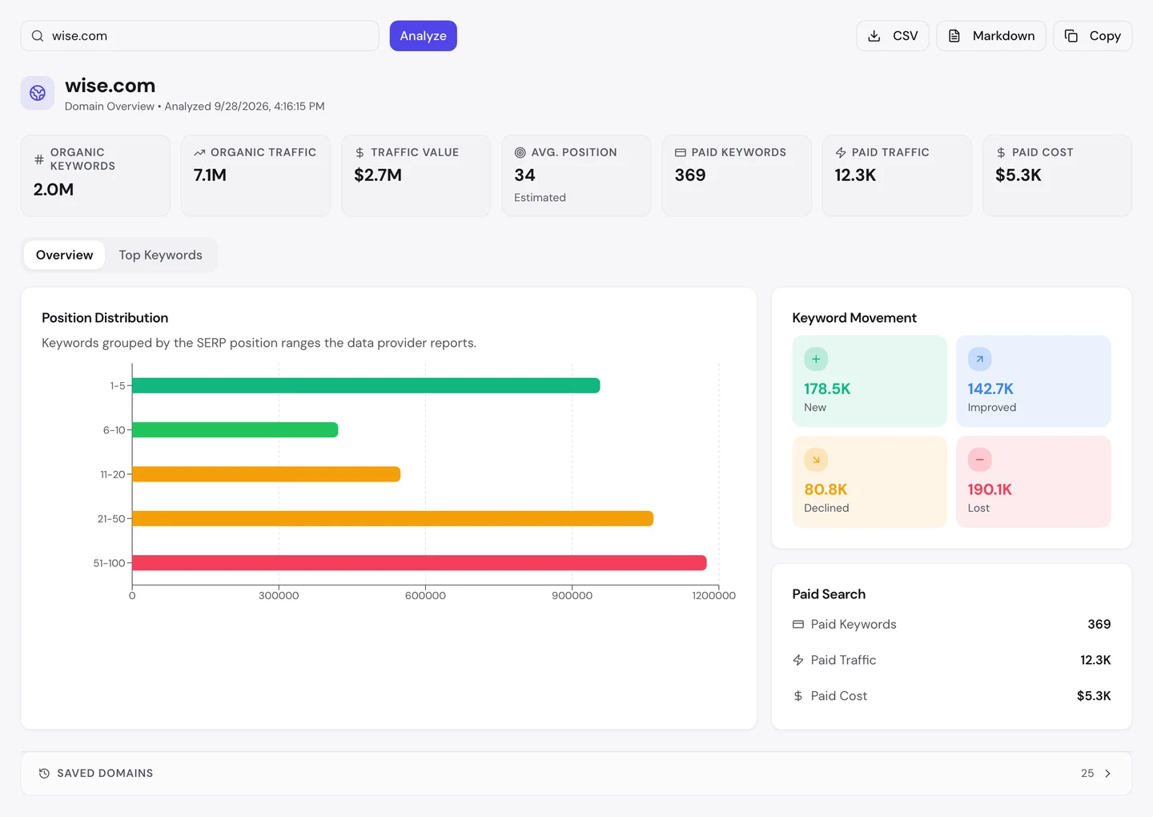Click the Copy button label
The height and width of the screenshot is (817, 1153).
1105,36
